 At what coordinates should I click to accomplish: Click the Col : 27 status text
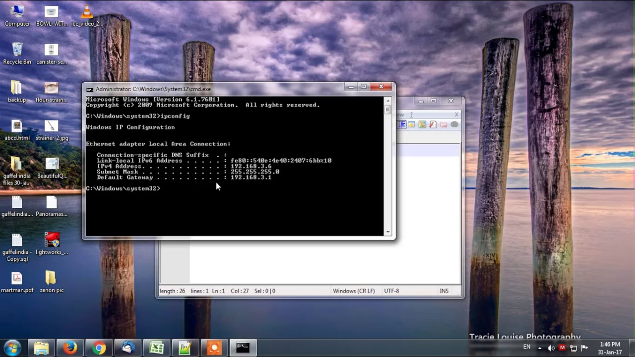point(240,291)
